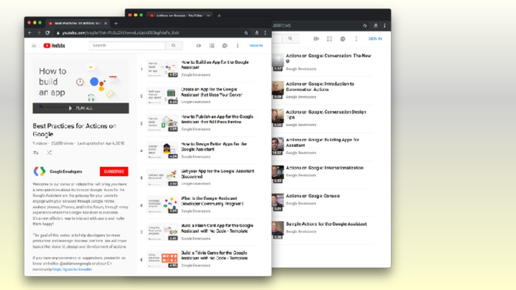Click the video camera icon in back window
This screenshot has height=290, width=516.
coord(316,39)
